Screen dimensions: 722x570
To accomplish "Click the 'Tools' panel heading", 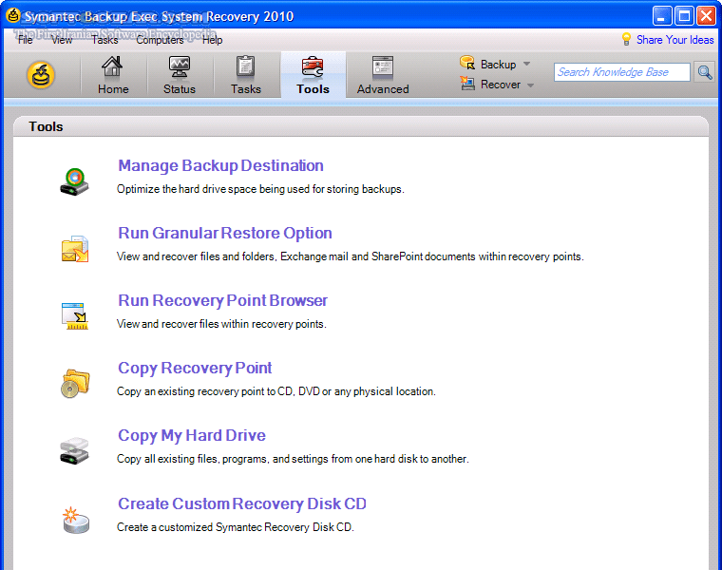I will point(46,126).
